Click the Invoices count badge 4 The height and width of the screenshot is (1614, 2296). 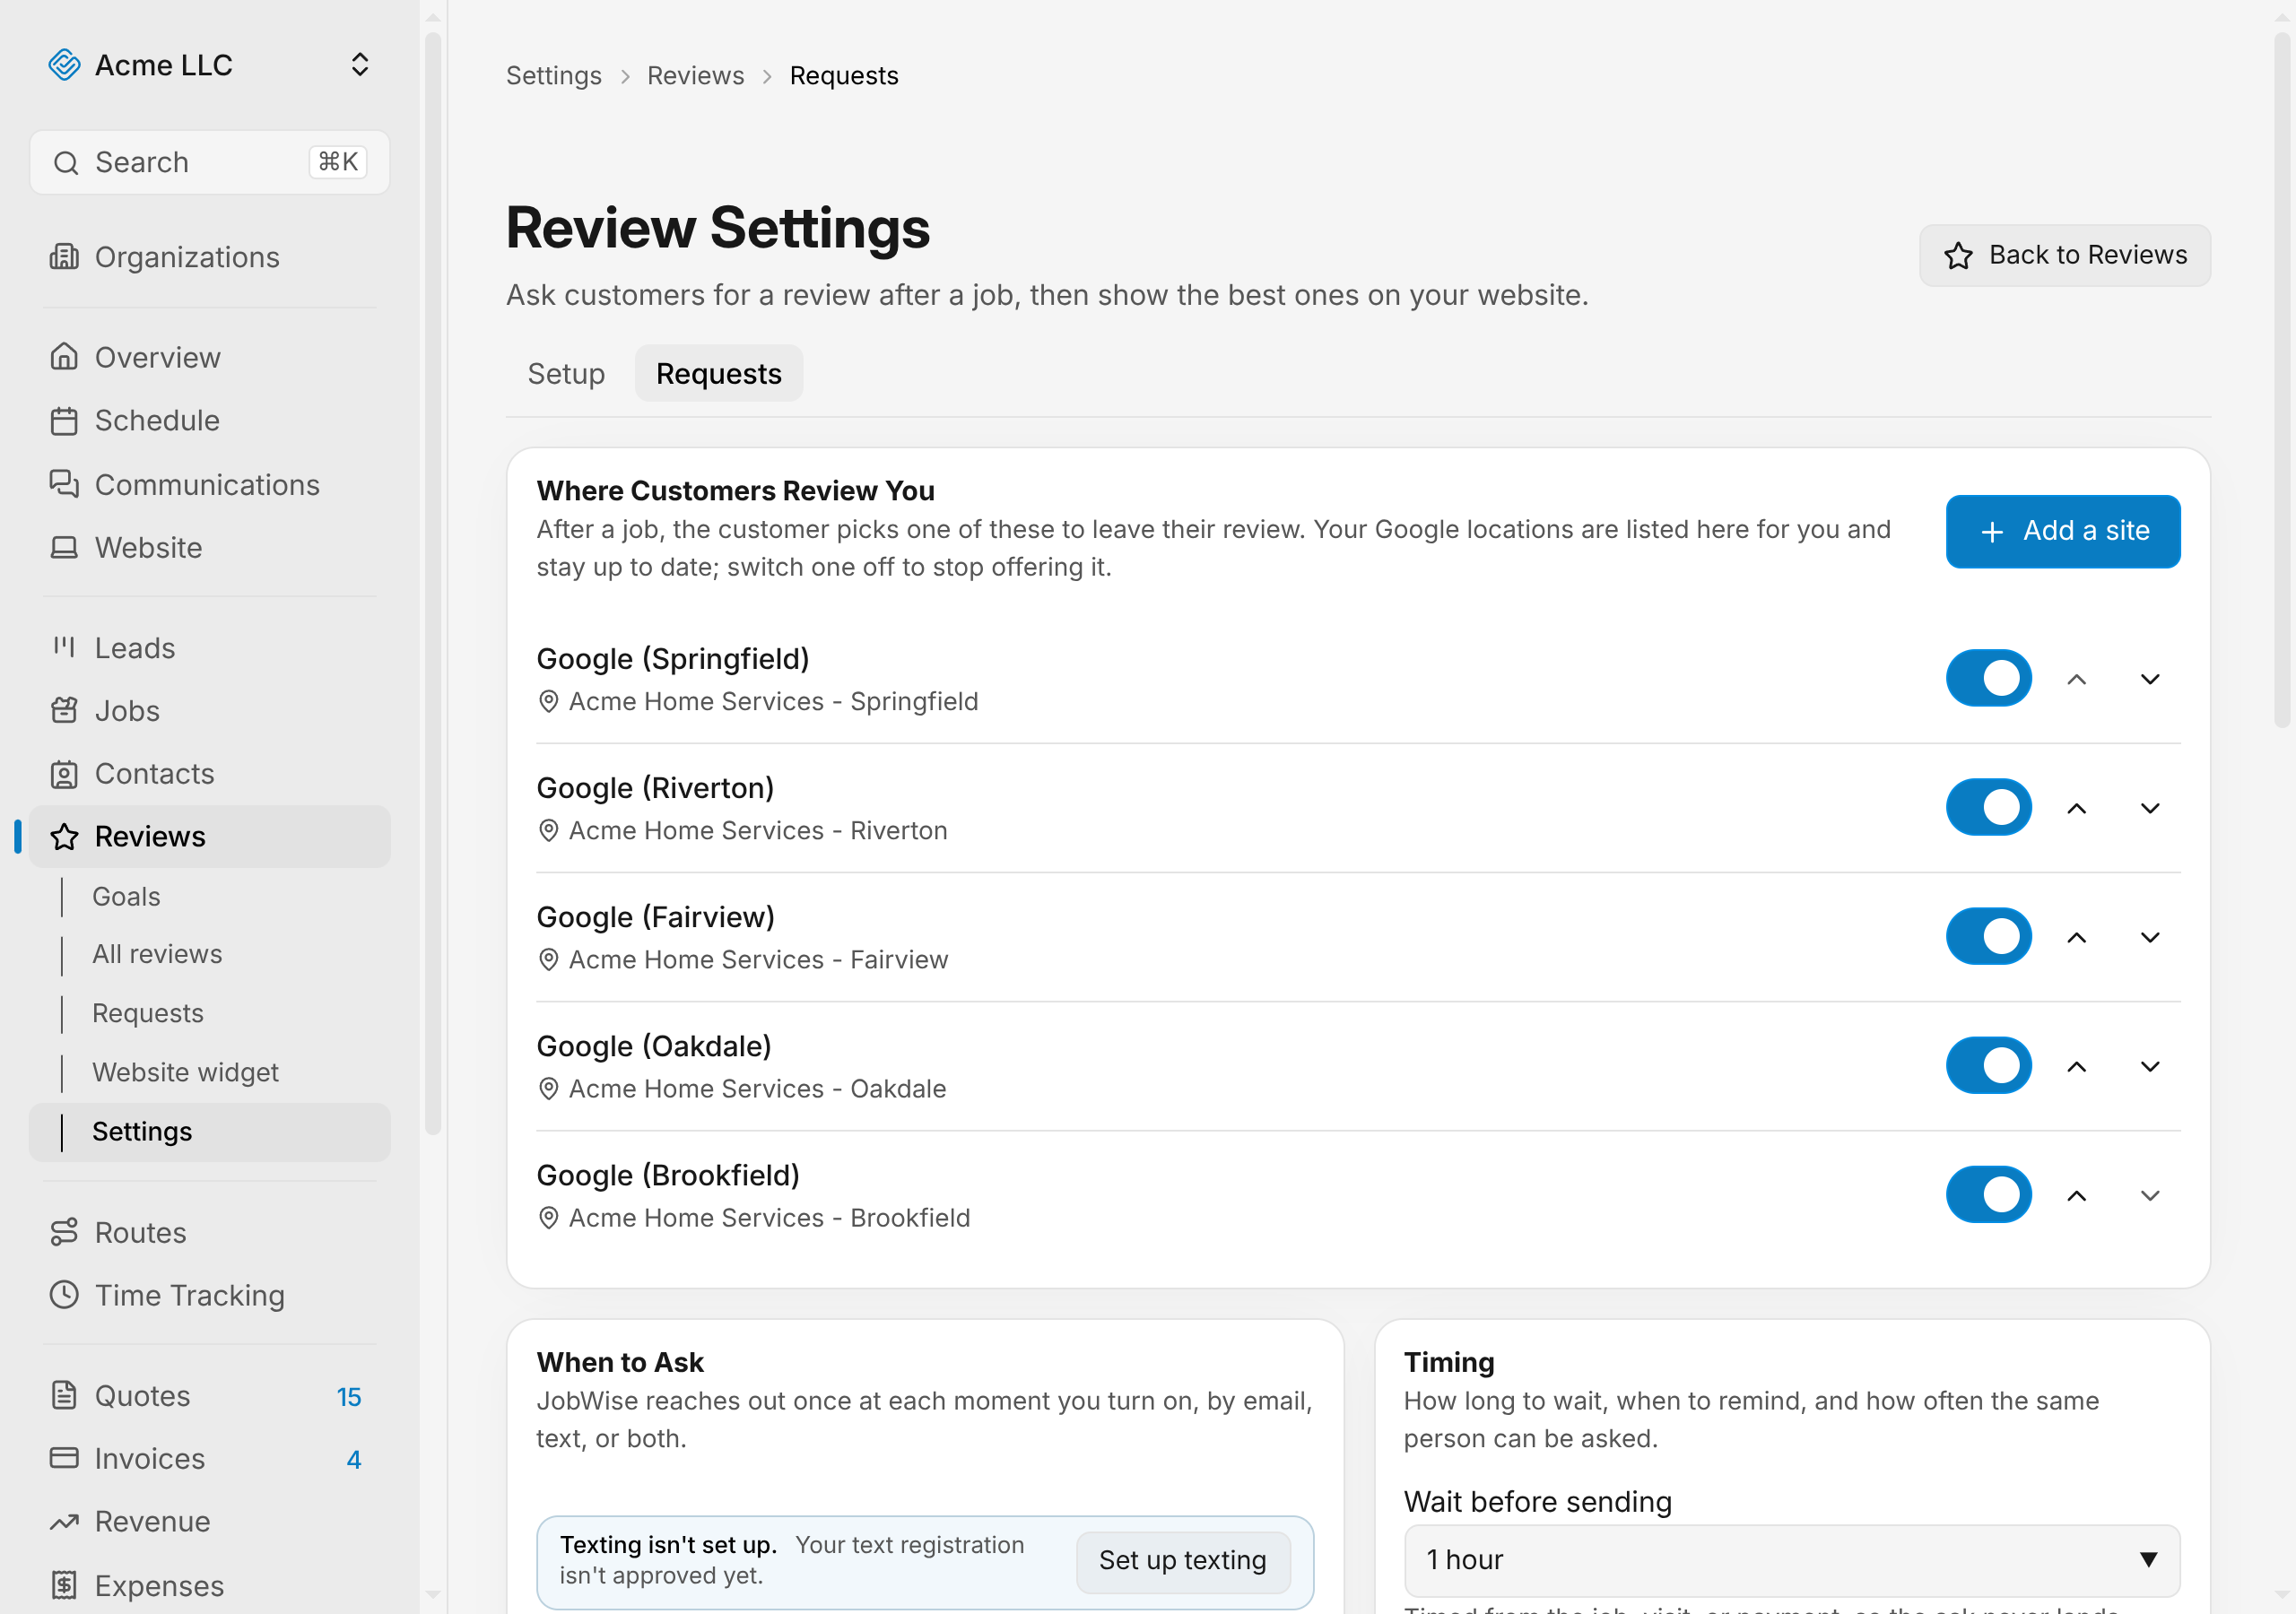coord(353,1459)
